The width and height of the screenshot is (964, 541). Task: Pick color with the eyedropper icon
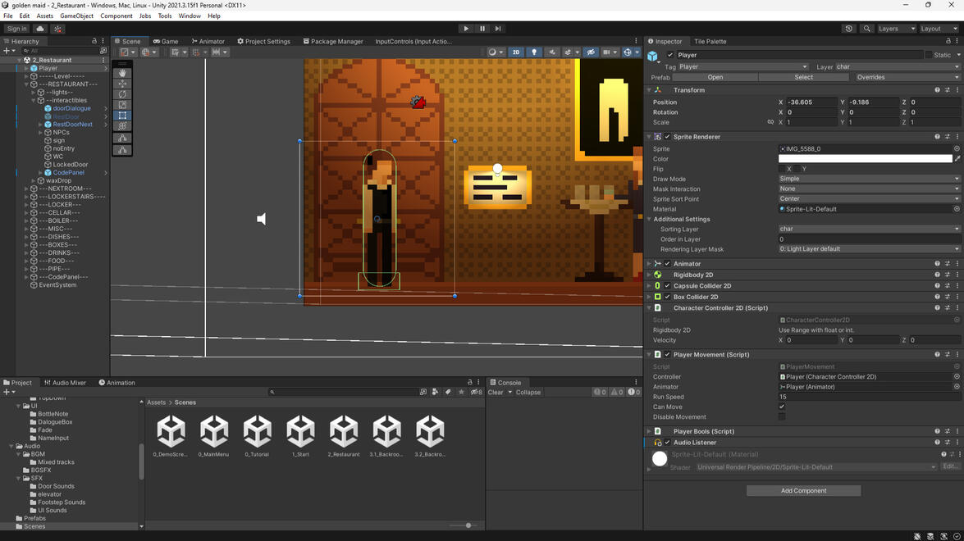(957, 159)
